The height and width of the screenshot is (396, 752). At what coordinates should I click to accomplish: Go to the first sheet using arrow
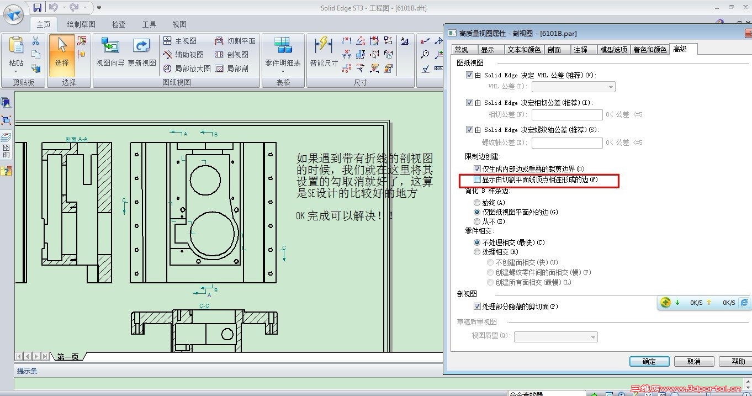[x=20, y=357]
